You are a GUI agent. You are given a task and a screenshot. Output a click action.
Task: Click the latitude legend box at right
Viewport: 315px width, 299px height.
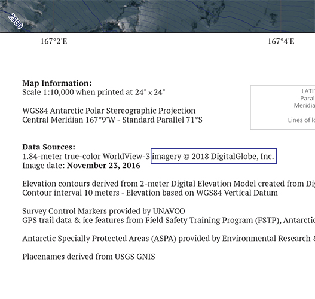(x=283, y=107)
